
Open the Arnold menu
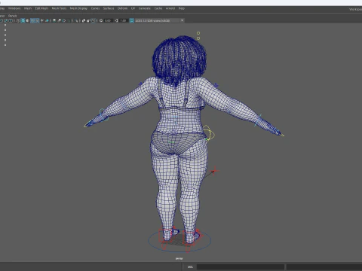tap(170, 8)
